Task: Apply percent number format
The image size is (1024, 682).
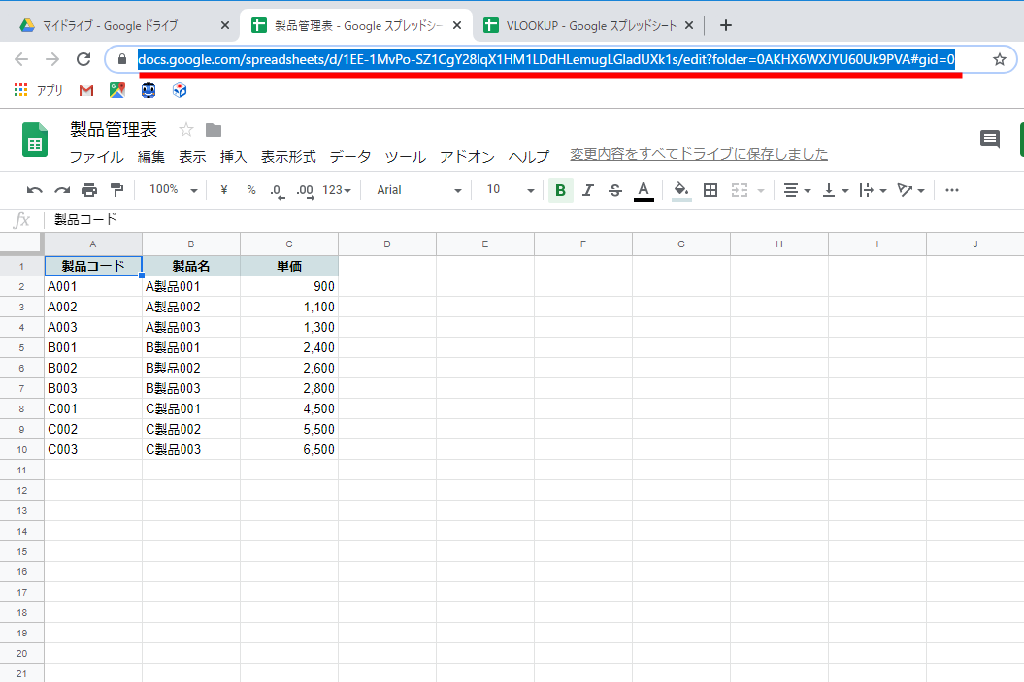Action: click(x=251, y=190)
